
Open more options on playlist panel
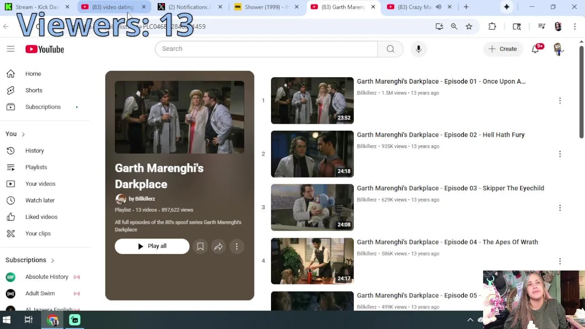click(x=237, y=246)
